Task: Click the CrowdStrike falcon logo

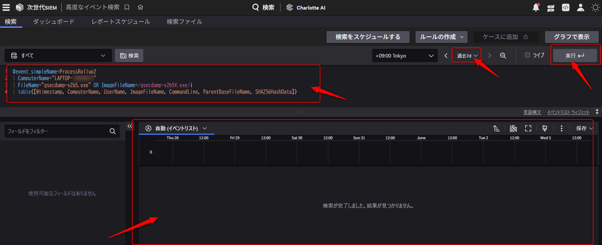Action: click(20, 7)
